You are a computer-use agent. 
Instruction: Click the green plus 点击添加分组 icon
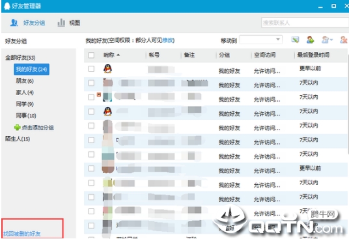pyautogui.click(x=17, y=128)
